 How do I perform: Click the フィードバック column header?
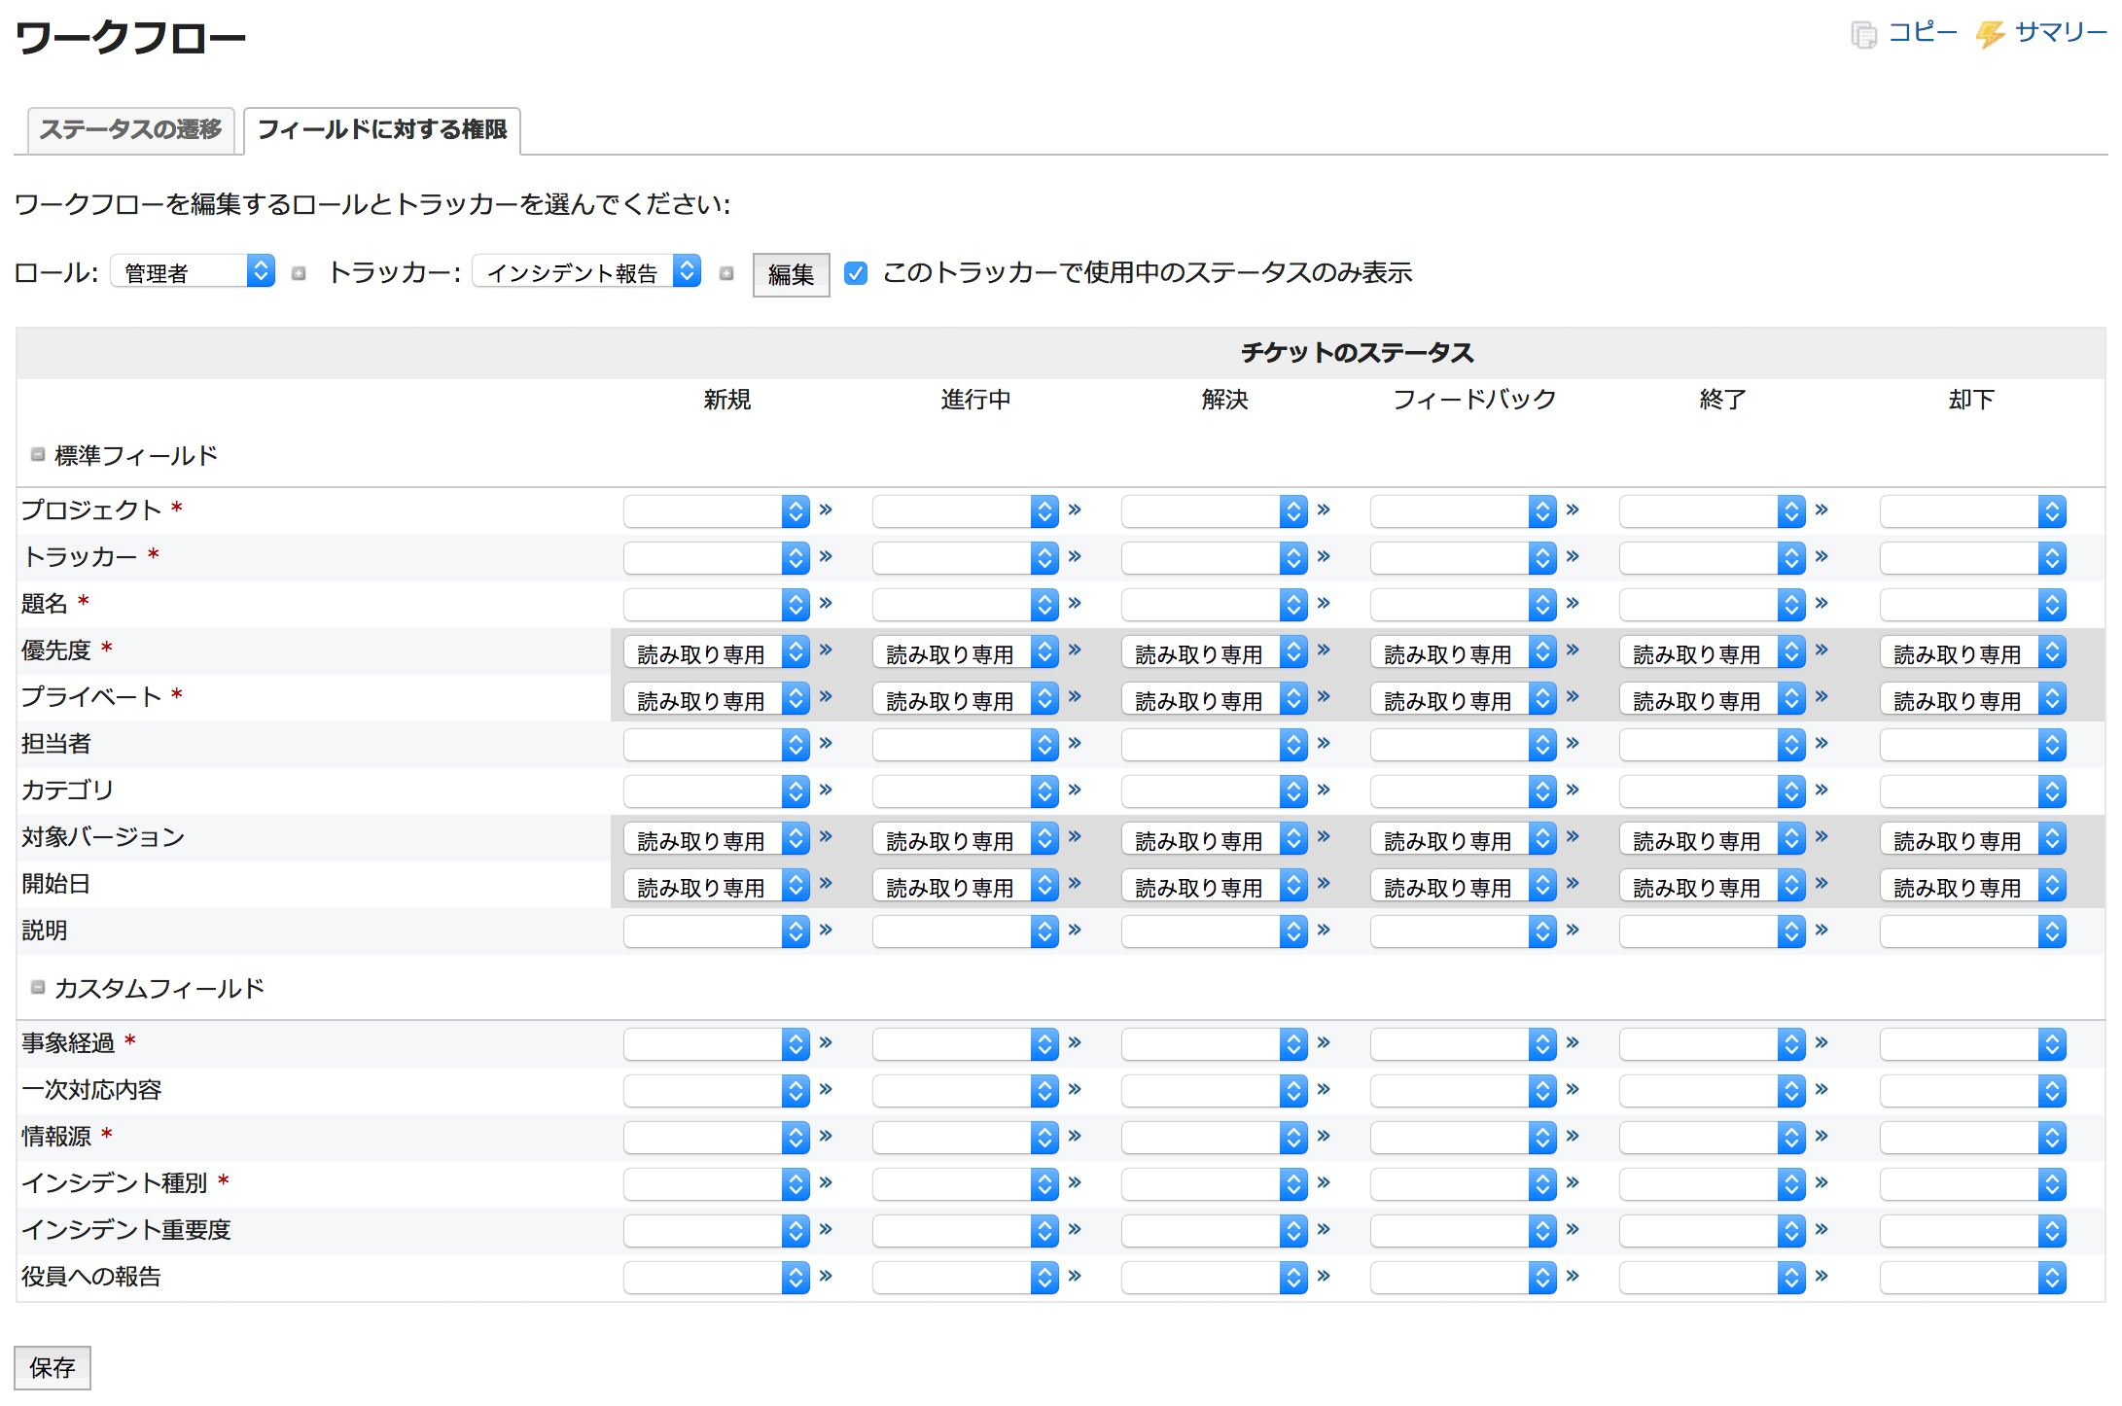pyautogui.click(x=1474, y=400)
